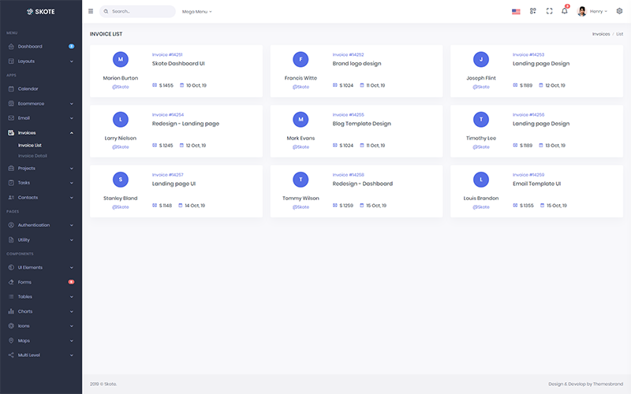Screen dimensions: 631x394
Task: Expand the Ecommerce sidebar section
Action: point(41,103)
